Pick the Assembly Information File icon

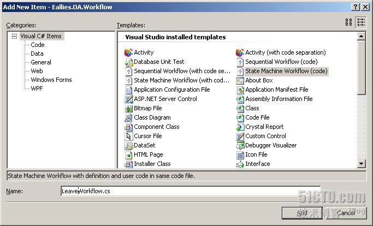click(x=240, y=99)
